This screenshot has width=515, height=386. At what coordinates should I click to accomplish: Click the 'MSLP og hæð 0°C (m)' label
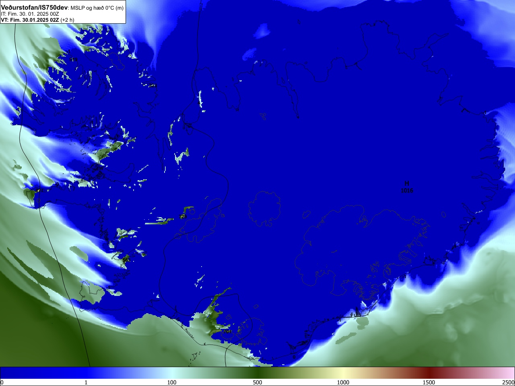click(x=97, y=8)
